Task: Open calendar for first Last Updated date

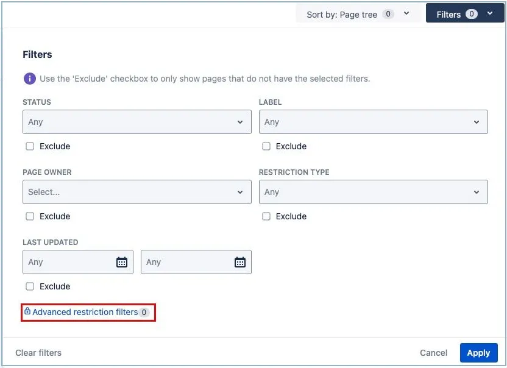Action: pyautogui.click(x=122, y=262)
